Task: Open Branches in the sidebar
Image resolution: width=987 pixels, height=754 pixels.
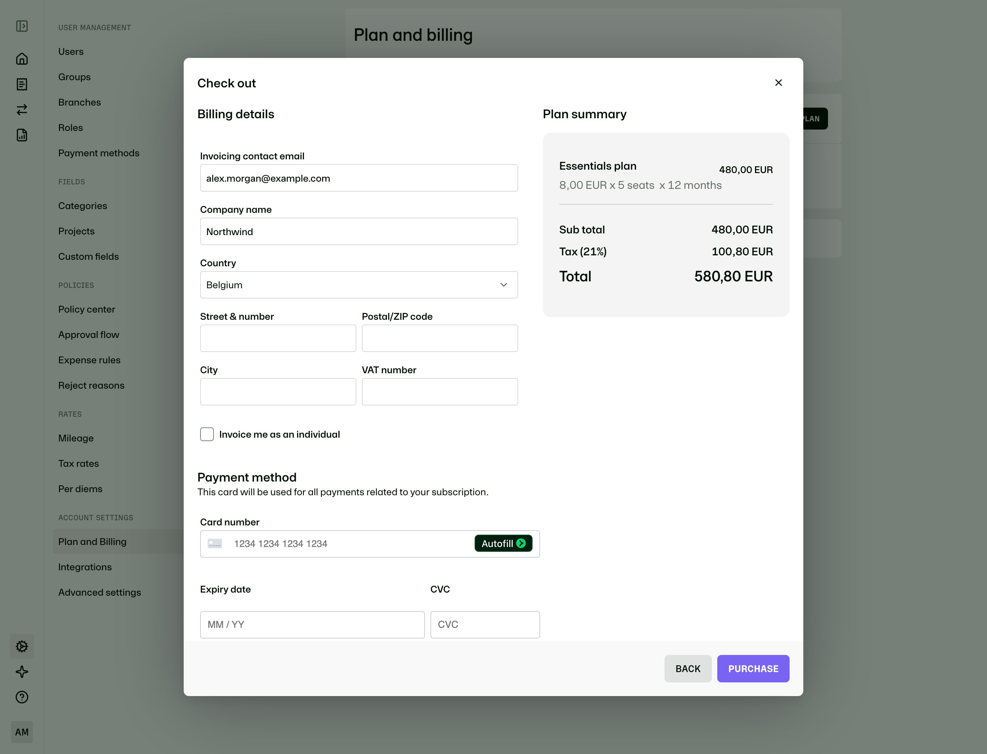Action: click(x=80, y=102)
